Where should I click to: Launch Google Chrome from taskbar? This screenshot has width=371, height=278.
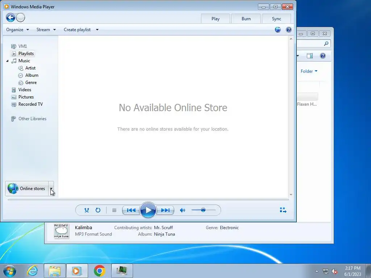click(x=100, y=271)
